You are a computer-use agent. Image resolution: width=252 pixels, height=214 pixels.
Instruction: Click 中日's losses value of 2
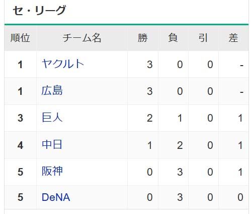click(180, 145)
